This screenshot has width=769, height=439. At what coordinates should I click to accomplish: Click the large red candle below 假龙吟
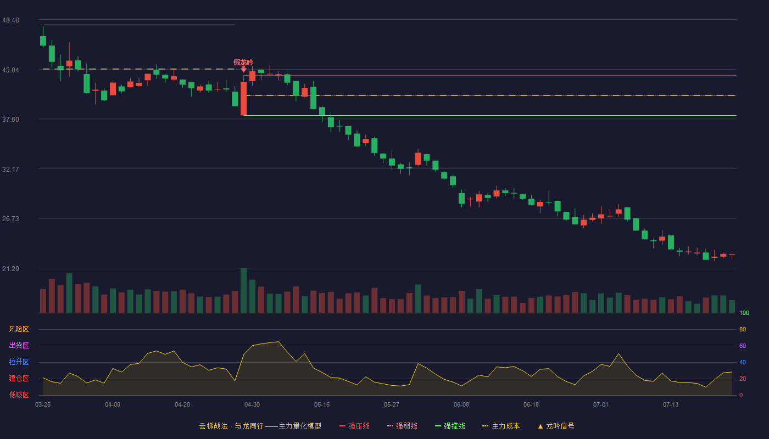click(243, 99)
